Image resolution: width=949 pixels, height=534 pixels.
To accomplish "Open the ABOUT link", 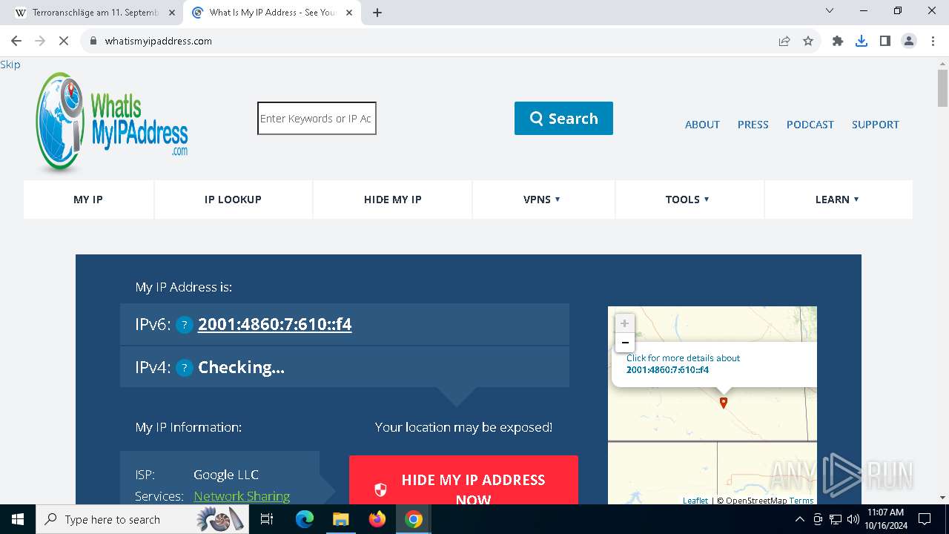I will (x=702, y=125).
